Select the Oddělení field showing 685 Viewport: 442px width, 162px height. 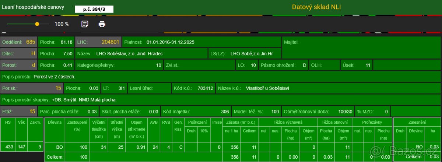(19, 42)
